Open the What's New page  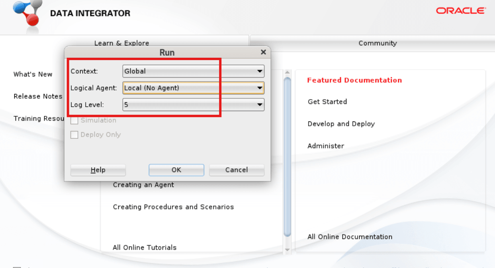[x=33, y=74]
